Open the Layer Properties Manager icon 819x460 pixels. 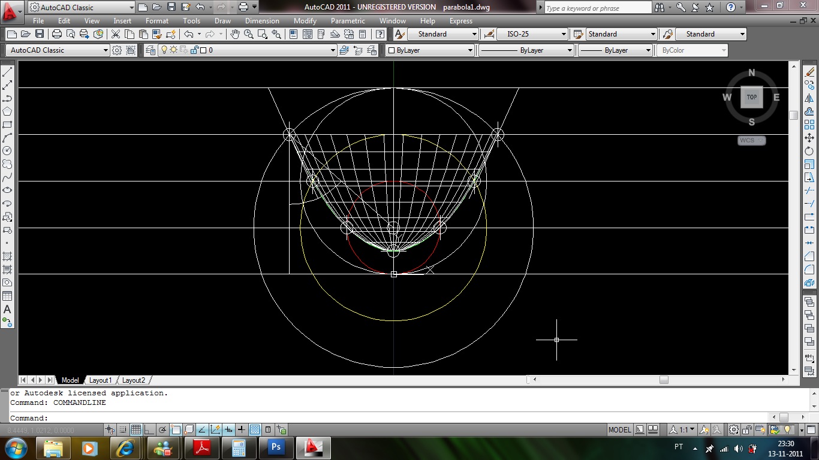[x=150, y=50]
